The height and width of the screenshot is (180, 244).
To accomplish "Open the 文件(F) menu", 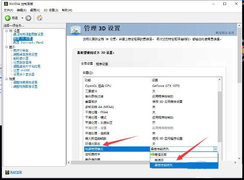I will pyautogui.click(x=8, y=10).
